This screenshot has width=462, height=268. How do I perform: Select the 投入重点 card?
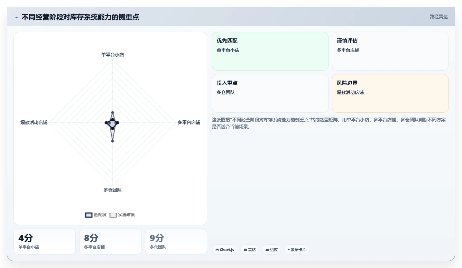point(270,93)
